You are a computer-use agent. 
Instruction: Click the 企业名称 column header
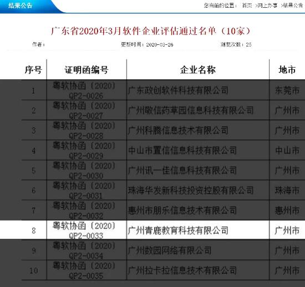click(198, 70)
